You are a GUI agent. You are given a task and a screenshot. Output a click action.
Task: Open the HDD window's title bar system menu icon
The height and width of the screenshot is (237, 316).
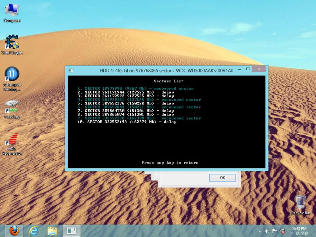(71, 70)
